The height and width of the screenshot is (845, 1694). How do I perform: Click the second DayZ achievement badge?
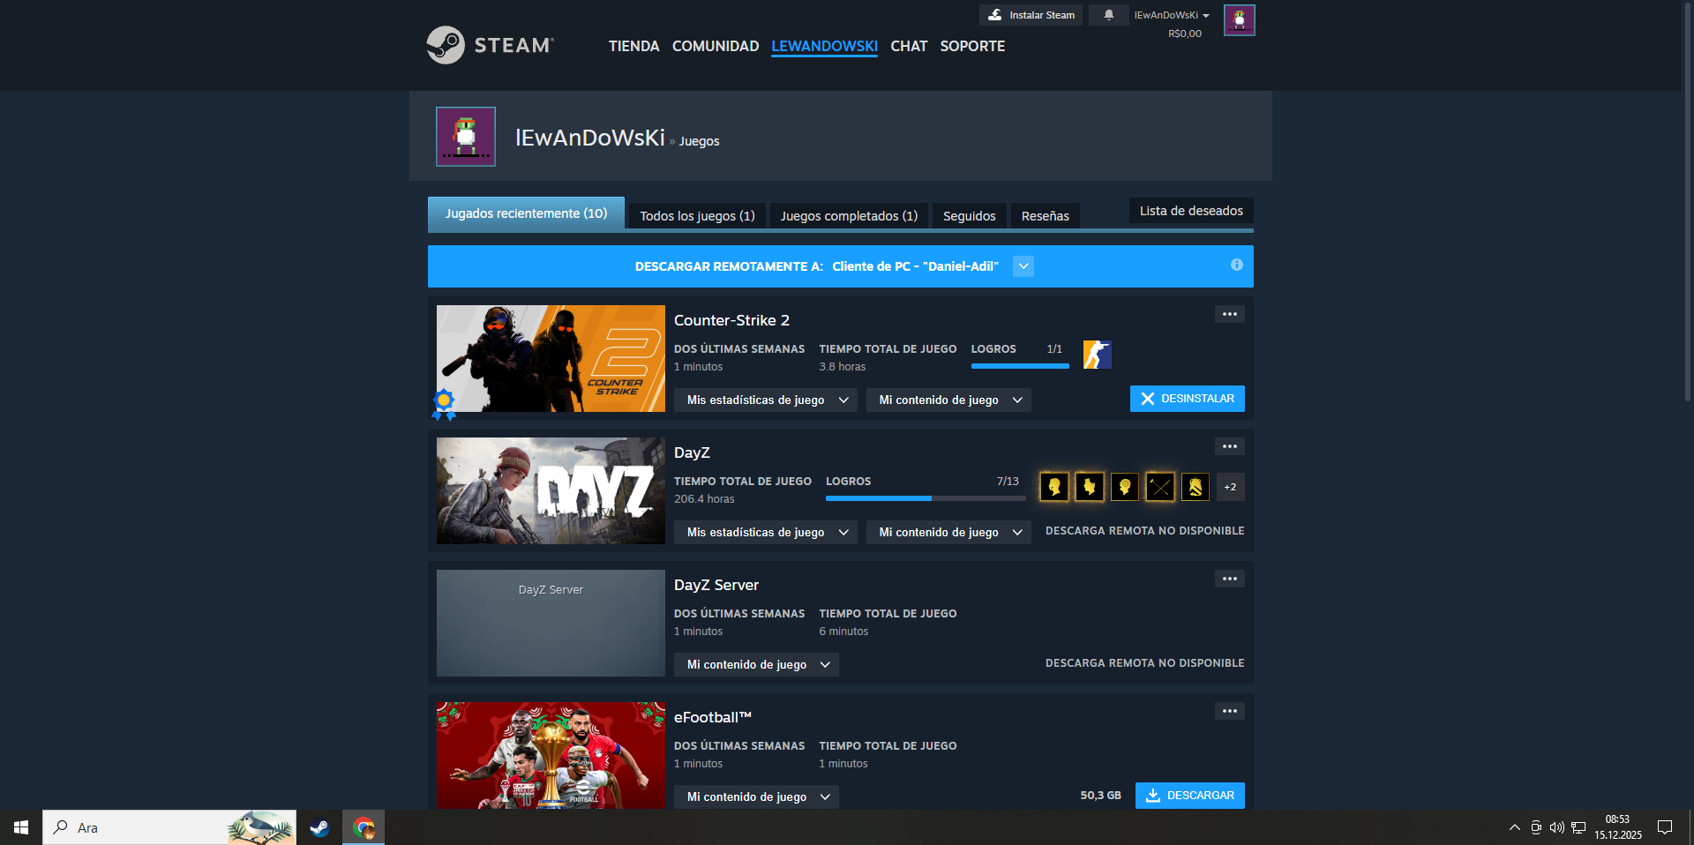tap(1090, 487)
